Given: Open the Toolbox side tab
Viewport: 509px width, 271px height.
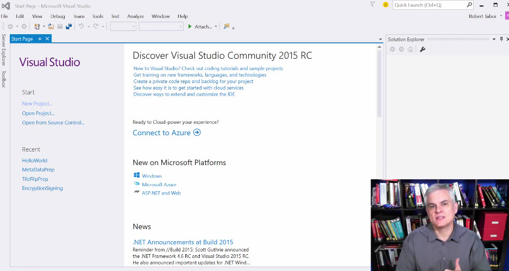Looking at the screenshot, I should (x=4, y=79).
